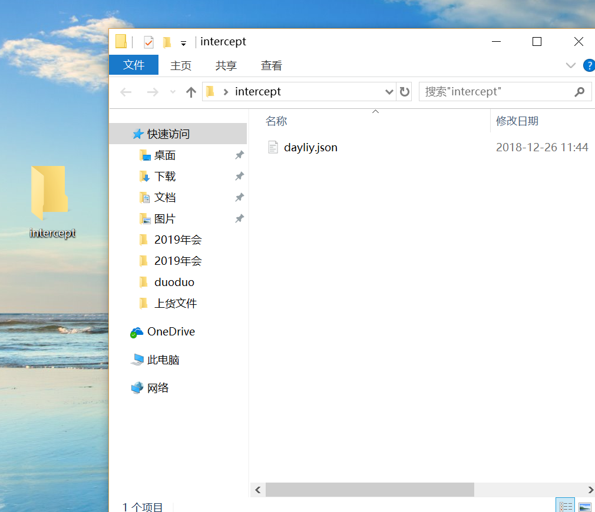Open 桌面 in quick access
Image resolution: width=595 pixels, height=512 pixels.
pyautogui.click(x=165, y=155)
